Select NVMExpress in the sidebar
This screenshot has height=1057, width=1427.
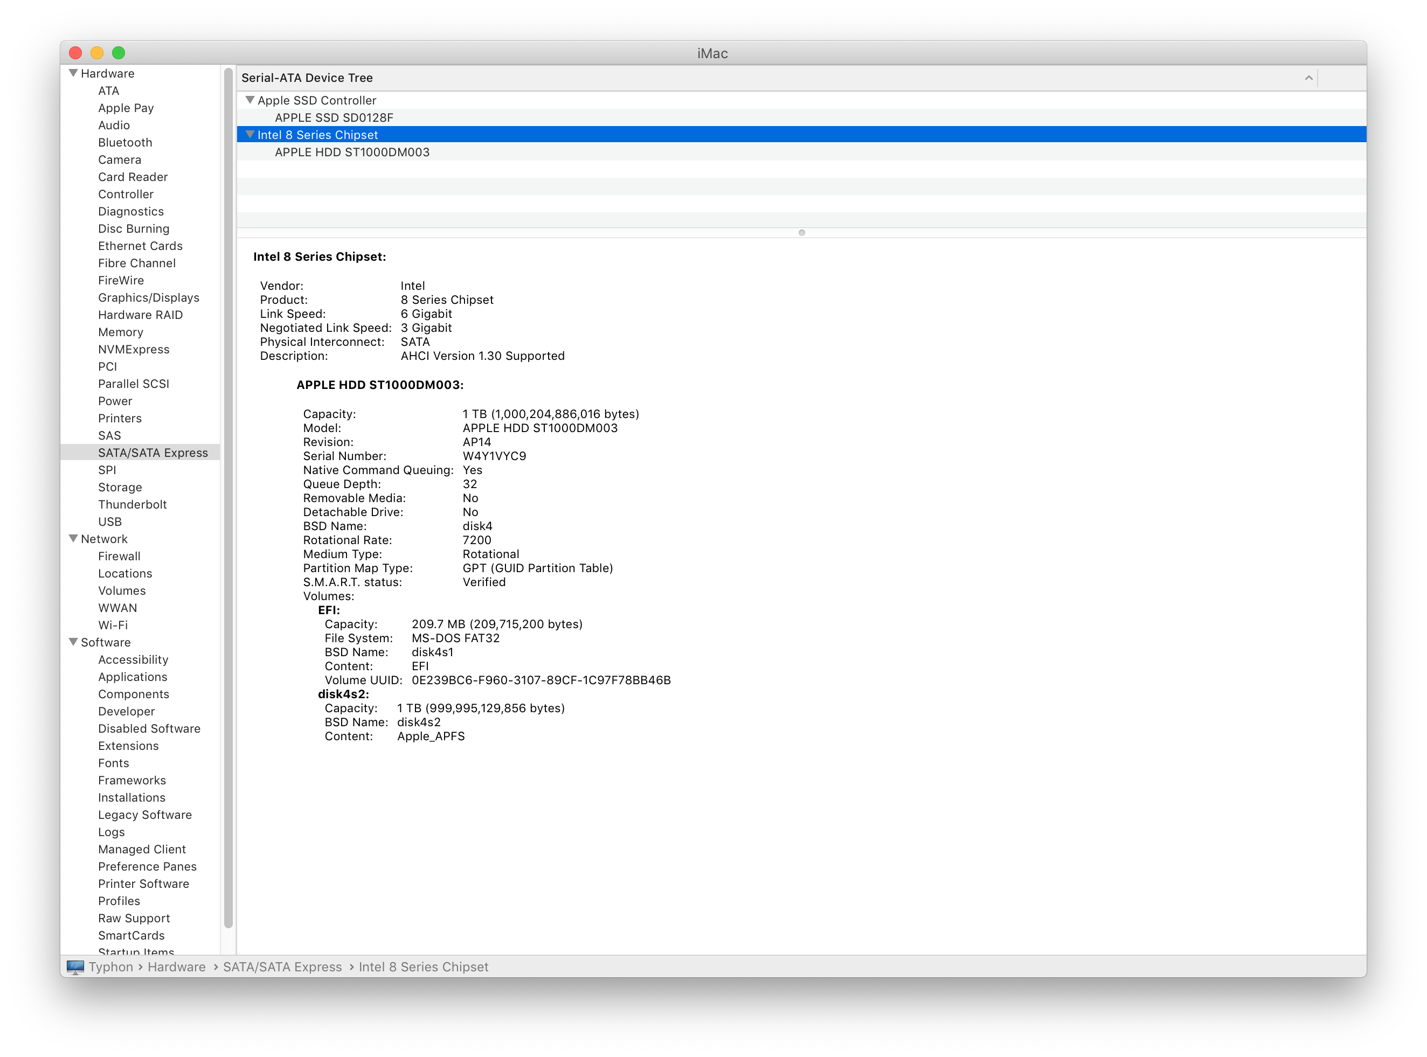coord(133,350)
